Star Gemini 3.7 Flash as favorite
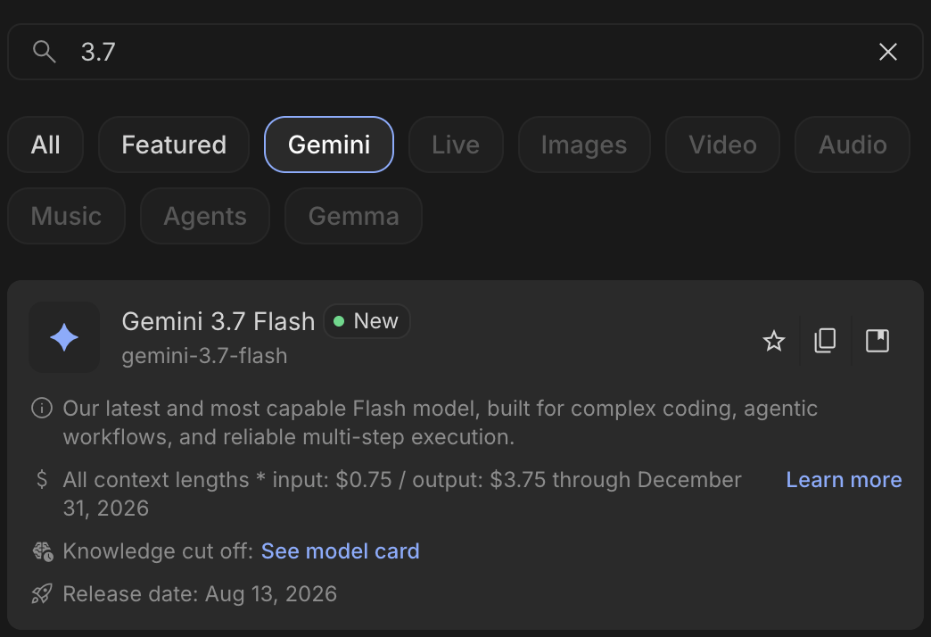Screen dimensions: 931x637 (x=774, y=341)
